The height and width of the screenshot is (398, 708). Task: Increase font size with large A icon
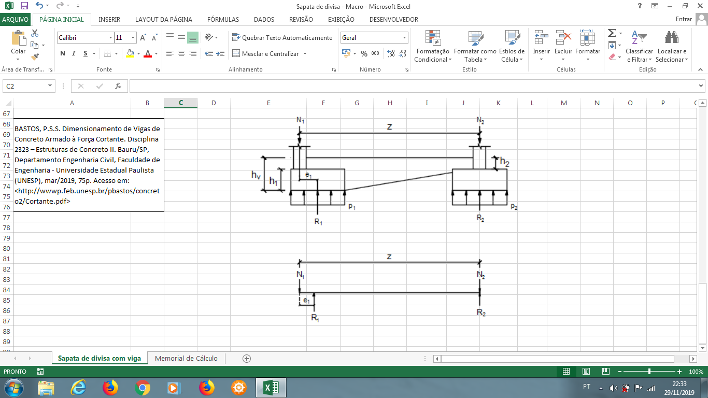144,38
